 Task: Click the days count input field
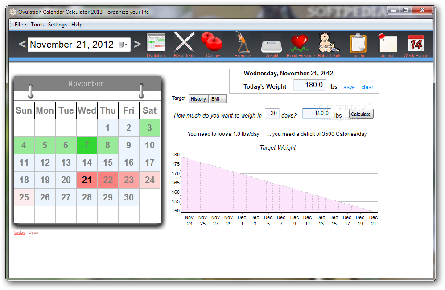(x=272, y=114)
